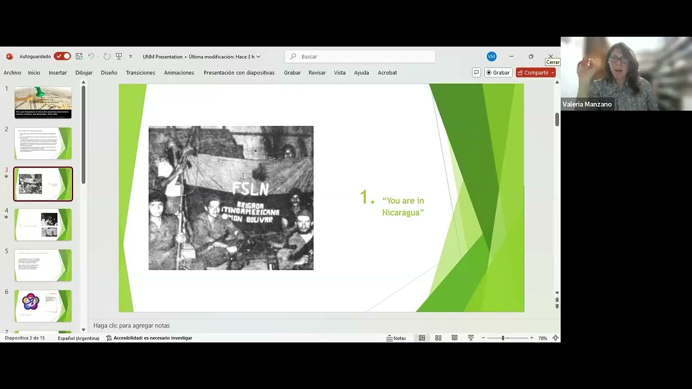The width and height of the screenshot is (692, 389).
Task: Open the comments pane icon
Action: tap(476, 72)
